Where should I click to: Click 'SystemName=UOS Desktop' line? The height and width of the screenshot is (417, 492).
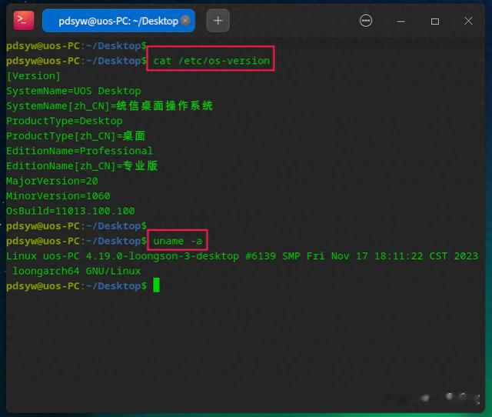tap(74, 91)
